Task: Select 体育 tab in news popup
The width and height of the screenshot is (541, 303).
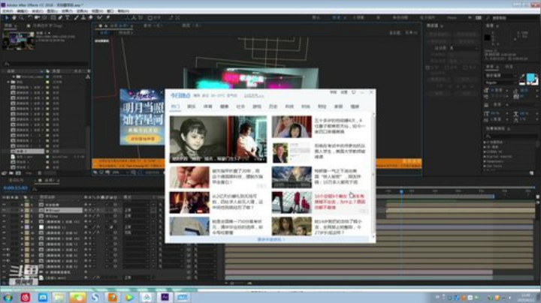Action: click(207, 106)
